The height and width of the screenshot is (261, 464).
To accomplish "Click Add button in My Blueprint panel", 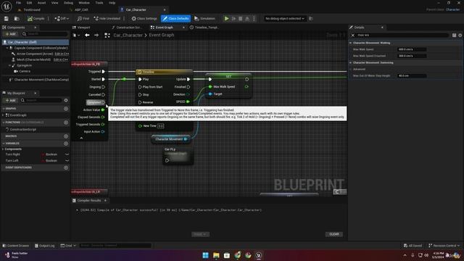I will (x=10, y=100).
